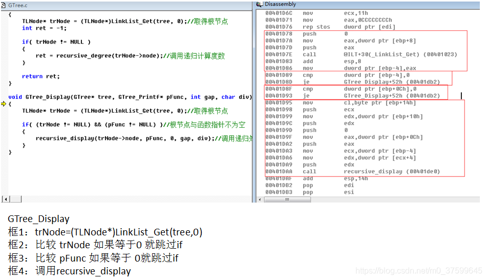Screen dimensions: 487x280
Task: Select the GTree.c title bar text
Action: tap(18, 5)
